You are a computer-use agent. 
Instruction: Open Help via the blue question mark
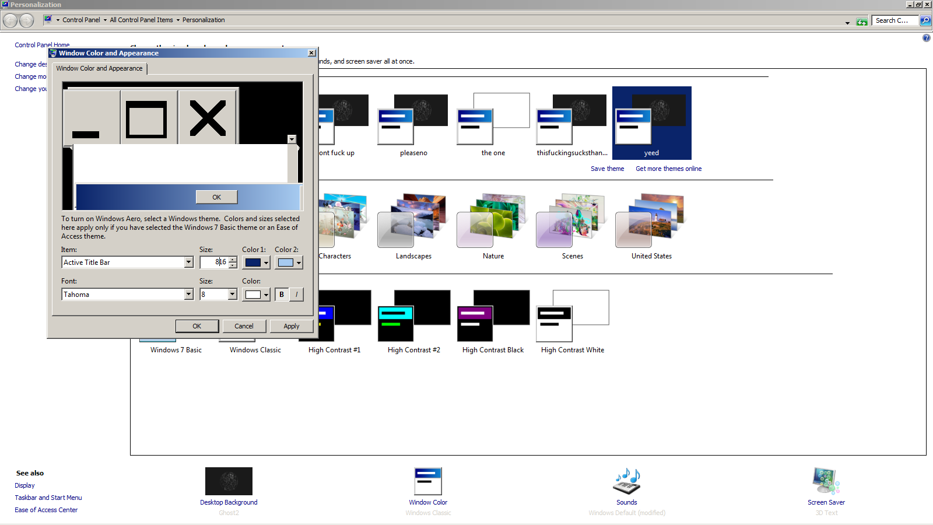(926, 38)
